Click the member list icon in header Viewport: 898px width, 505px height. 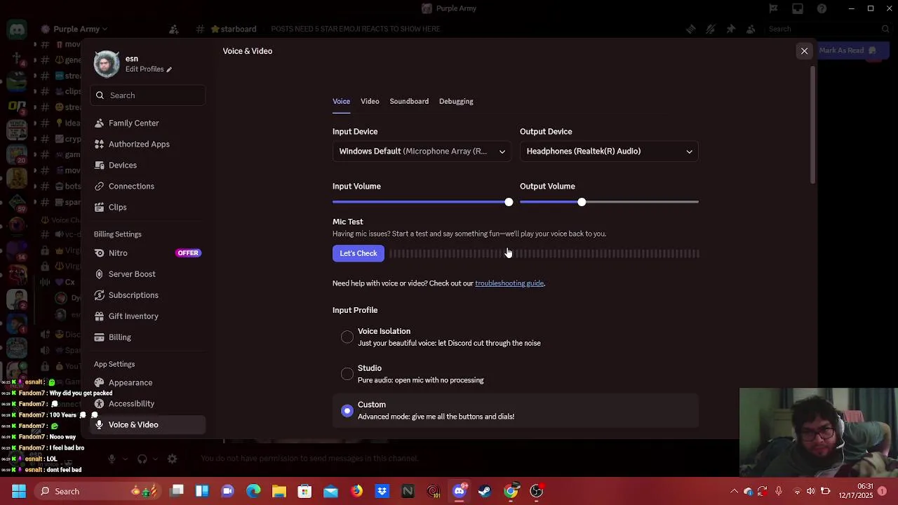pyautogui.click(x=751, y=29)
